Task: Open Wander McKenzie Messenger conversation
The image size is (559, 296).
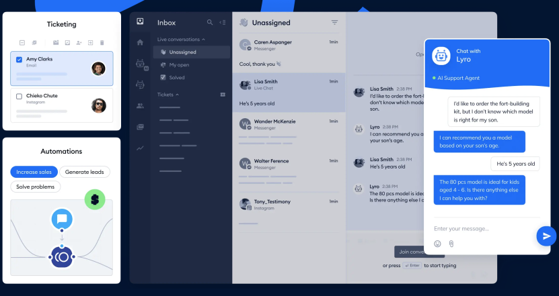Action: click(289, 132)
